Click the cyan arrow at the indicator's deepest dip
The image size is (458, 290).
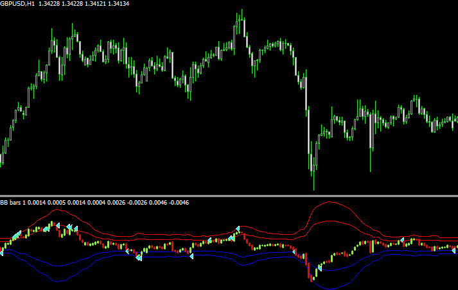pyautogui.click(x=319, y=268)
